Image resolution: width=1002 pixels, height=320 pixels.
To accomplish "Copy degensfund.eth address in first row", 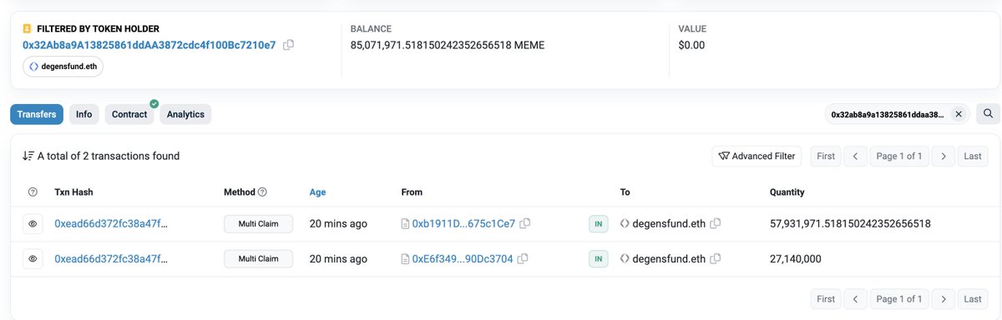I will coord(715,223).
